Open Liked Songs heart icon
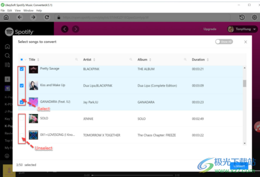This screenshot has width=260, height=177. click(x=7, y=88)
